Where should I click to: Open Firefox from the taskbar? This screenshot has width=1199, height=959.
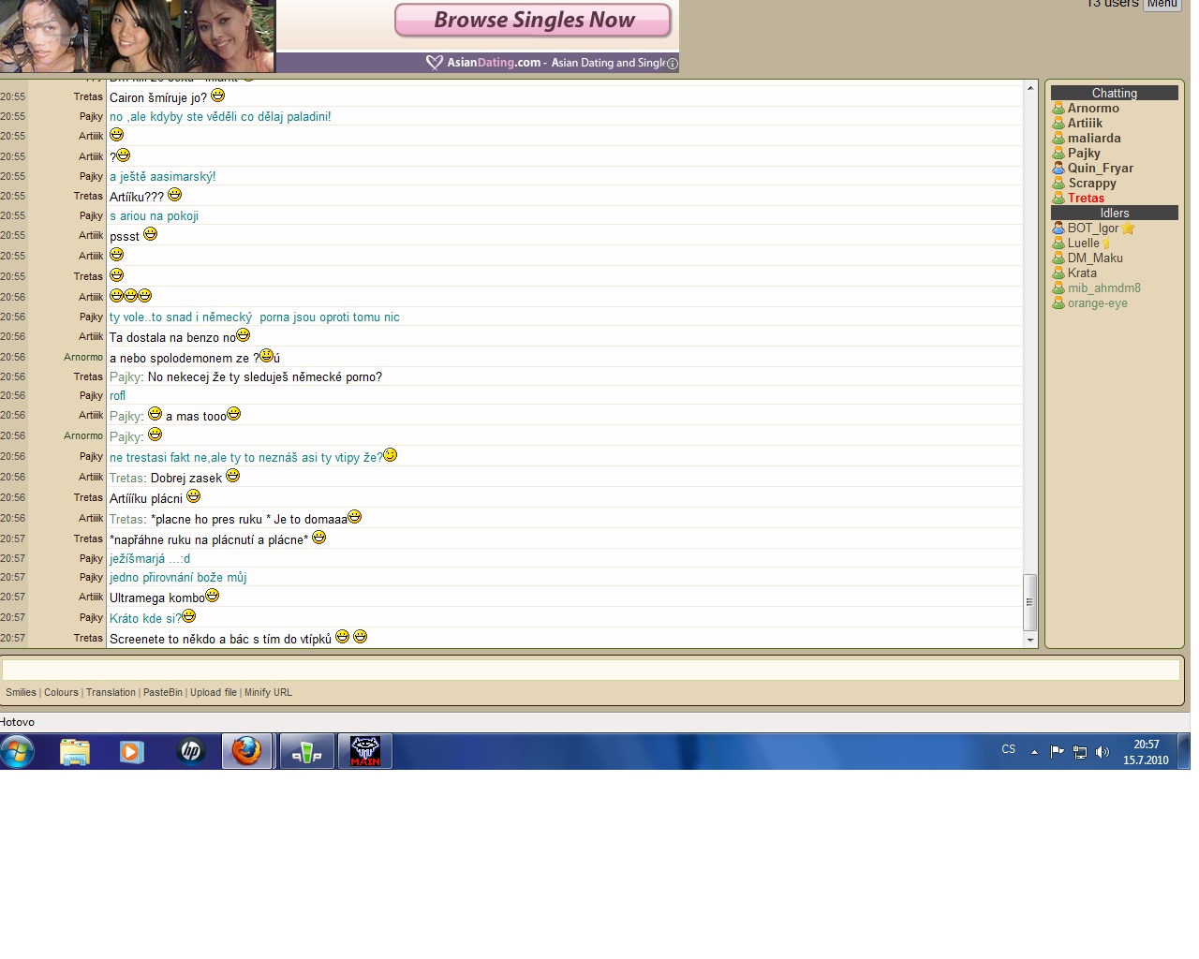247,751
